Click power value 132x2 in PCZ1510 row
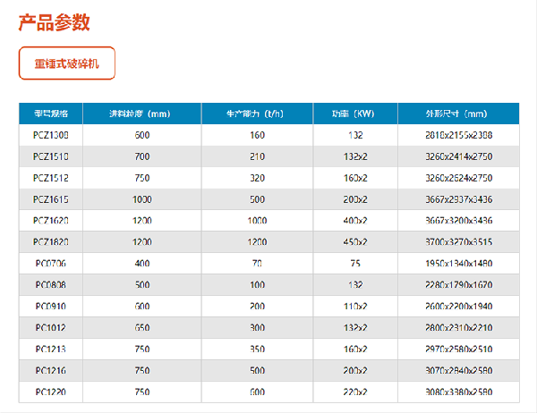The image size is (537, 413). pyautogui.click(x=355, y=156)
